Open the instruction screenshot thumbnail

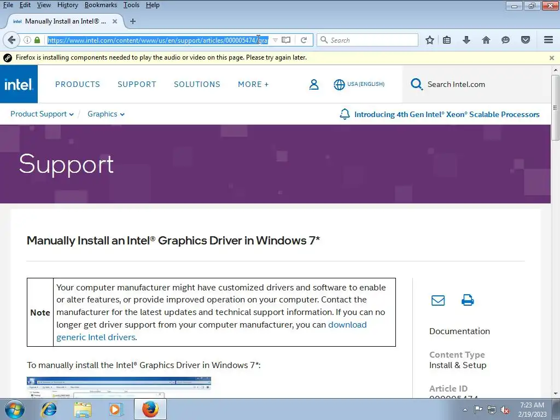pos(119,388)
